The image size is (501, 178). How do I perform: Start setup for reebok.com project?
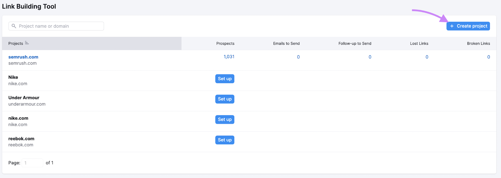225,140
